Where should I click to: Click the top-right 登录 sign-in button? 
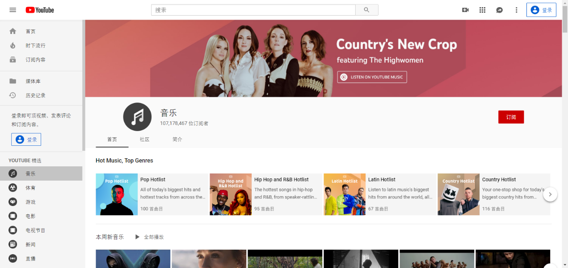tap(541, 10)
